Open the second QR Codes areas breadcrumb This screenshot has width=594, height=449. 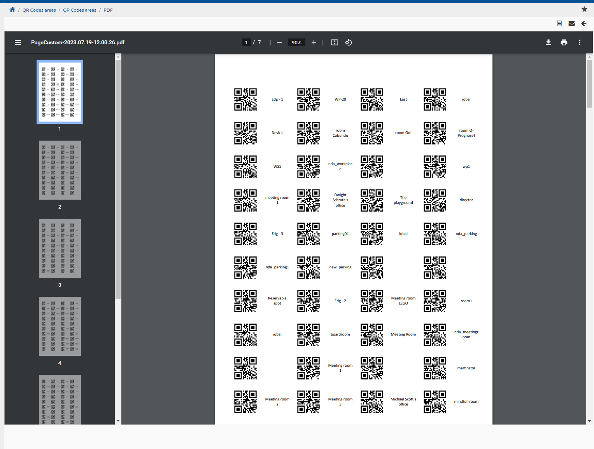[80, 10]
